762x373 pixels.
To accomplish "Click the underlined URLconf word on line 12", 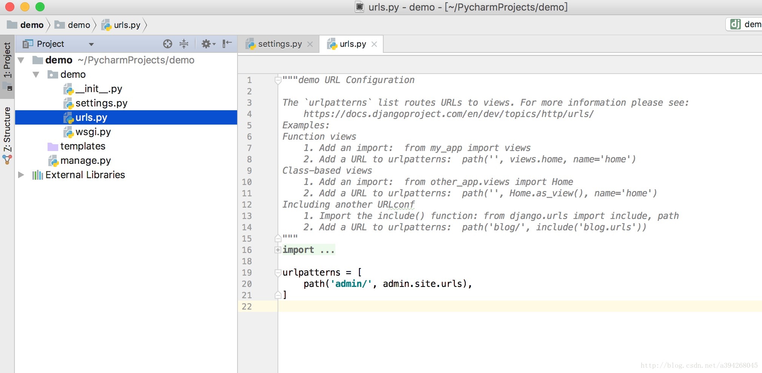I will pyautogui.click(x=396, y=205).
